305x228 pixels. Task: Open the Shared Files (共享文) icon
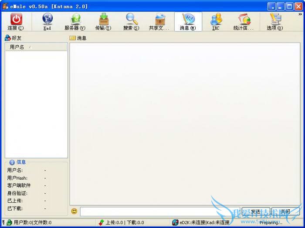[x=160, y=19]
